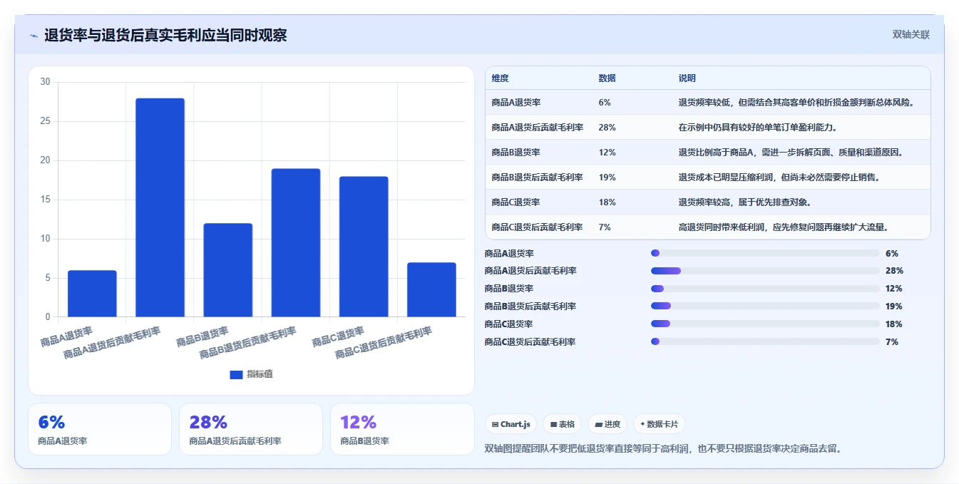
Task: Open the 6% 商品A退货率 data card
Action: point(100,429)
